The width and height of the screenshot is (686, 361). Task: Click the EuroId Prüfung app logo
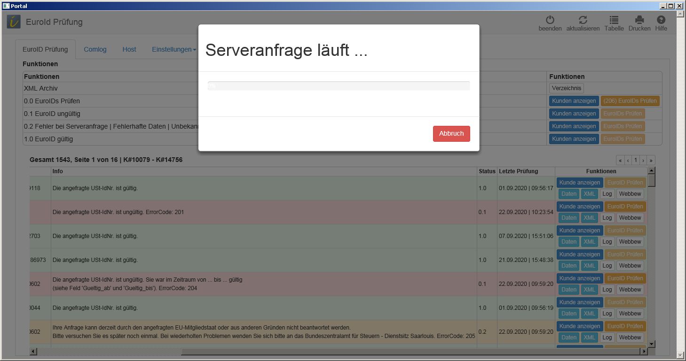click(14, 22)
